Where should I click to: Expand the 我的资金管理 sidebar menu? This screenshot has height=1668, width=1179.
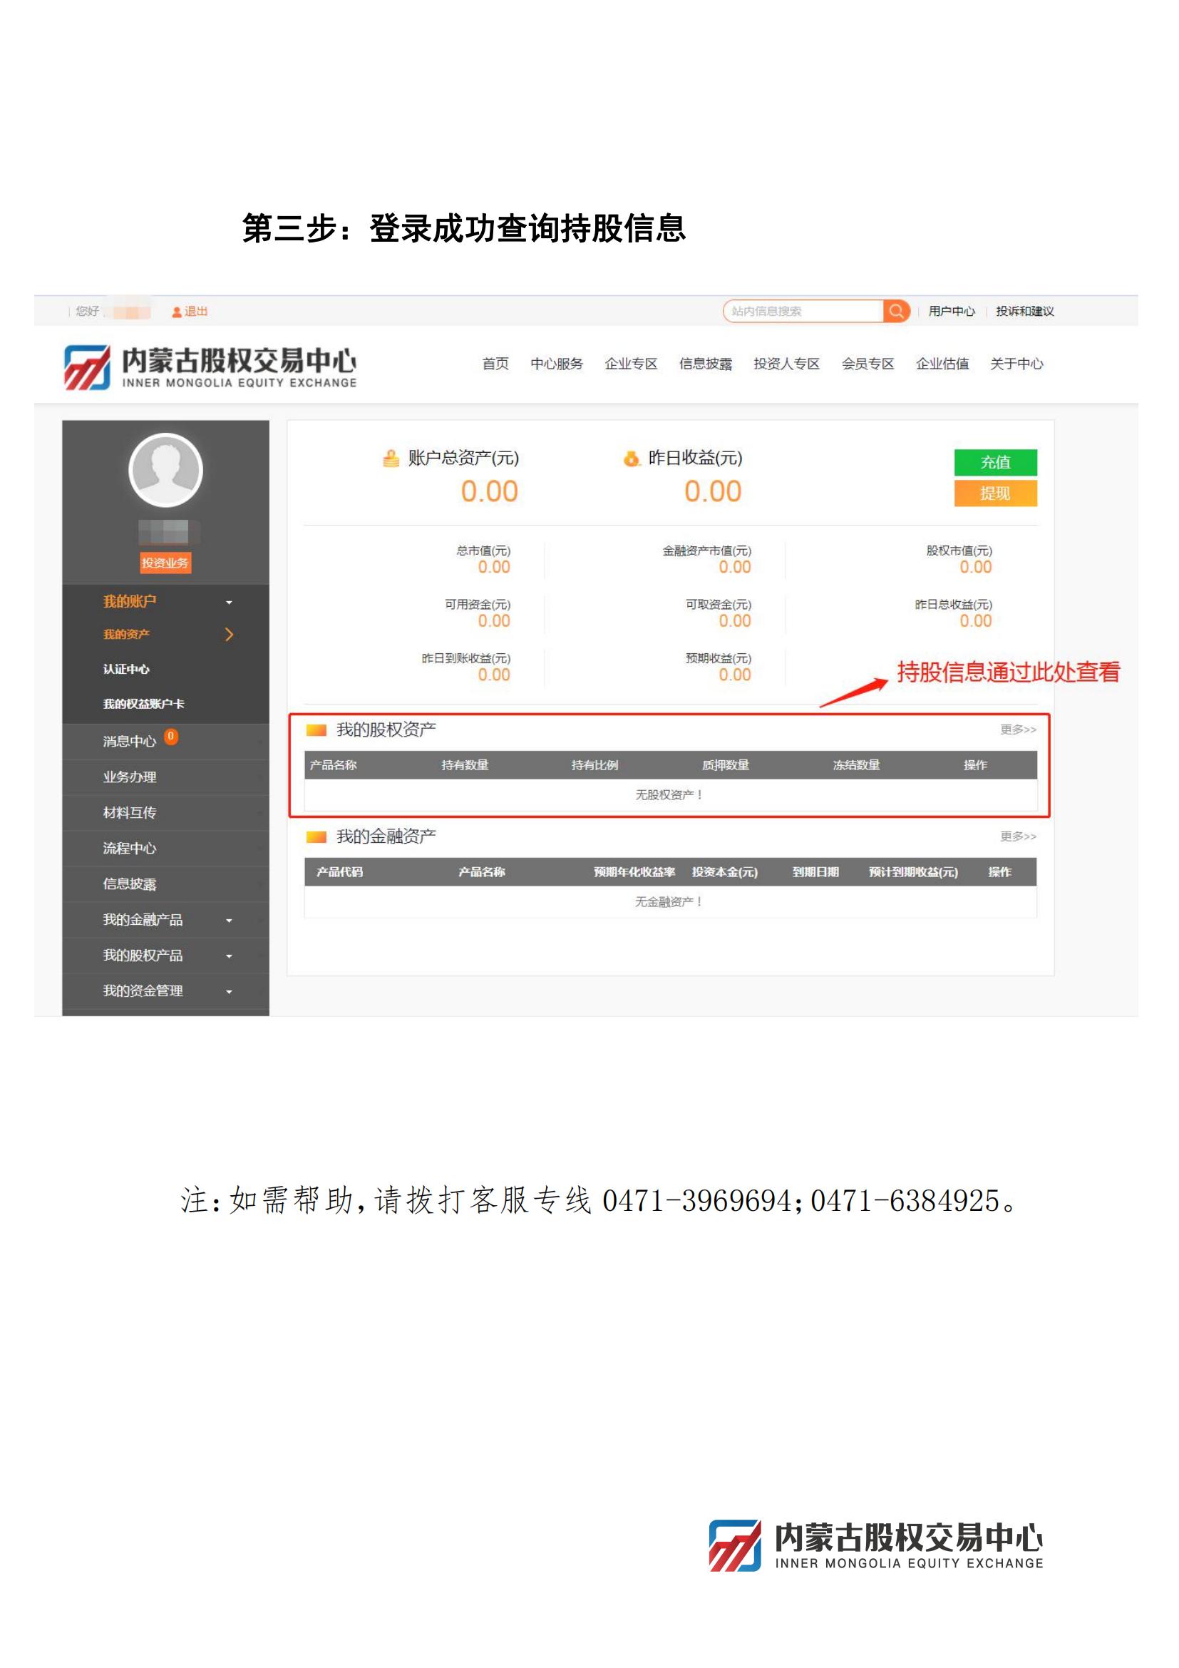click(x=229, y=992)
